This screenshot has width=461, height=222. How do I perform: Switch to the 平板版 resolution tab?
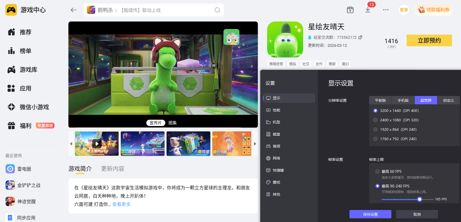click(x=380, y=100)
